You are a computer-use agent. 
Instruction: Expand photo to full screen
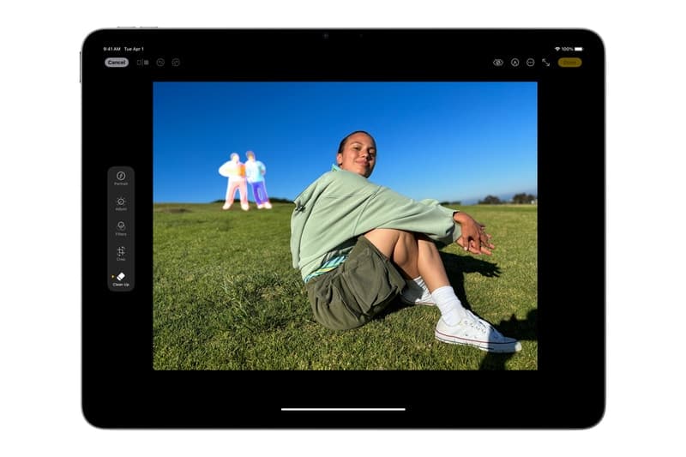(545, 63)
